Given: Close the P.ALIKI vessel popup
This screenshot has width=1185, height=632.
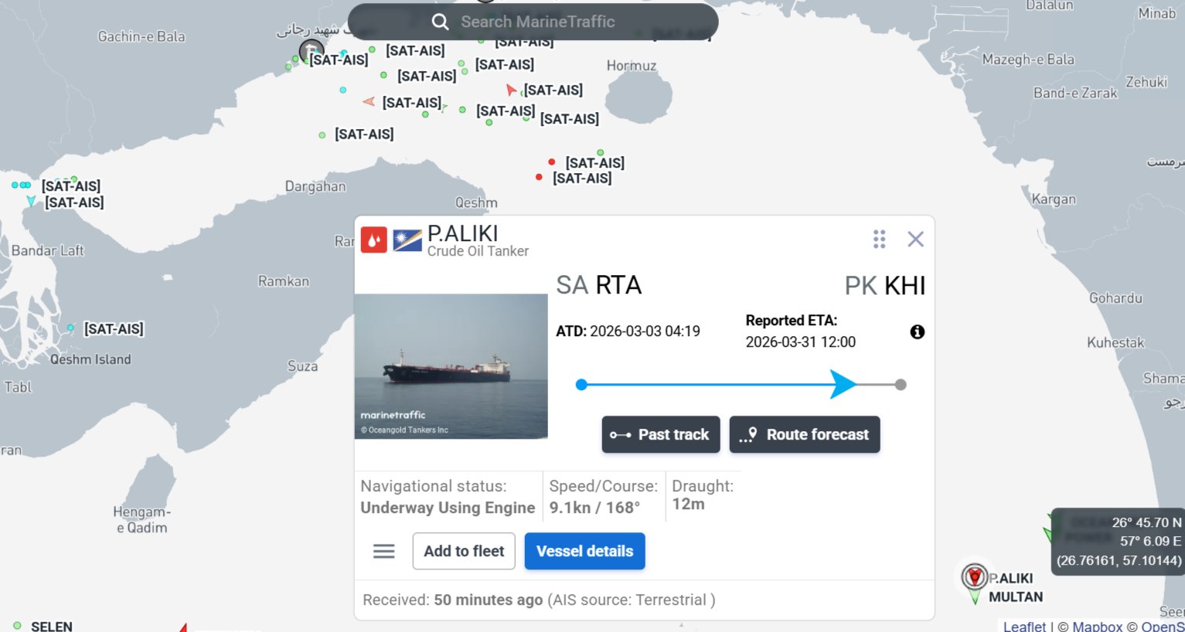Looking at the screenshot, I should click(916, 239).
